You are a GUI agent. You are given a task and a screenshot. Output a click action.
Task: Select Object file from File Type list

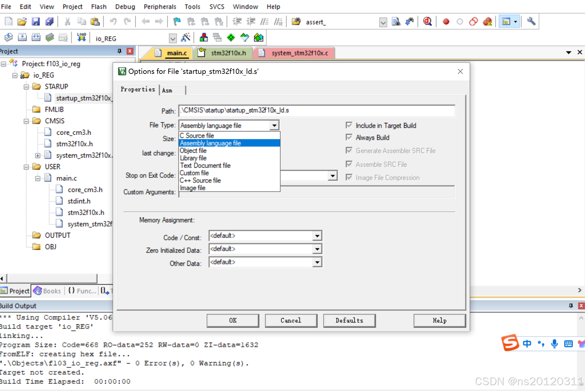click(193, 150)
